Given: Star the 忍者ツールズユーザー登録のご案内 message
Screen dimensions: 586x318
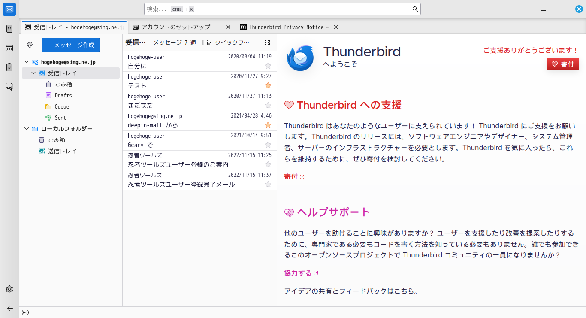Looking at the screenshot, I should (x=268, y=164).
